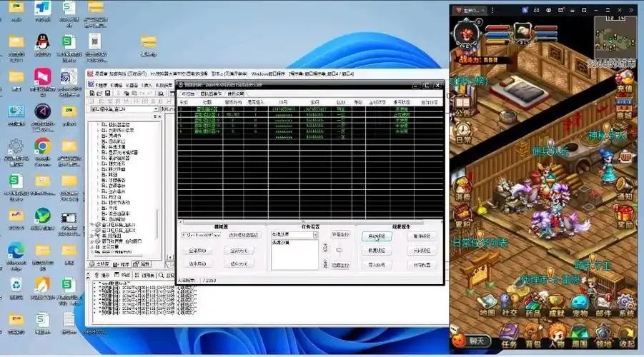Open the 聊天 chat button in game

[x=472, y=340]
